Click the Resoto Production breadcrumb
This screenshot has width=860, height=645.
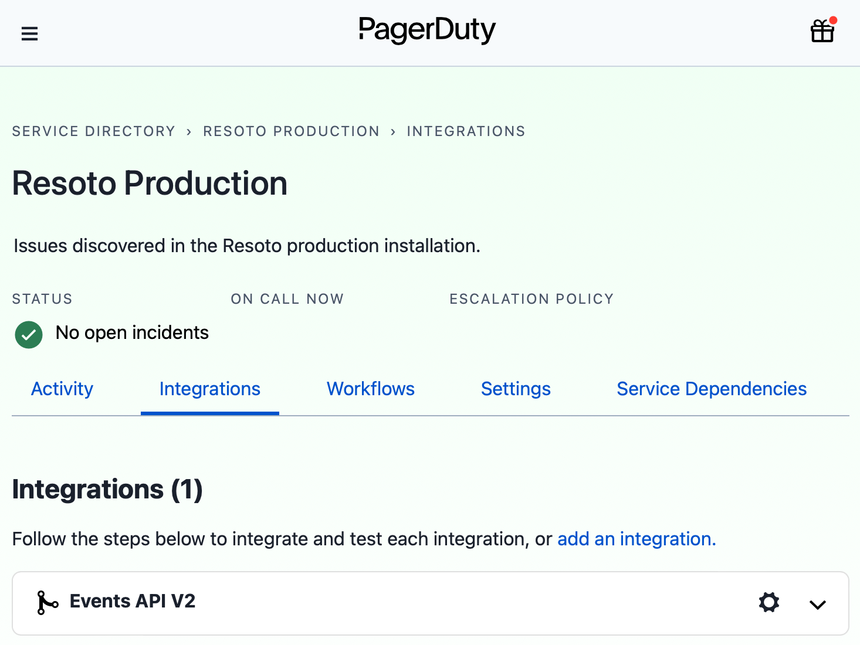point(292,131)
